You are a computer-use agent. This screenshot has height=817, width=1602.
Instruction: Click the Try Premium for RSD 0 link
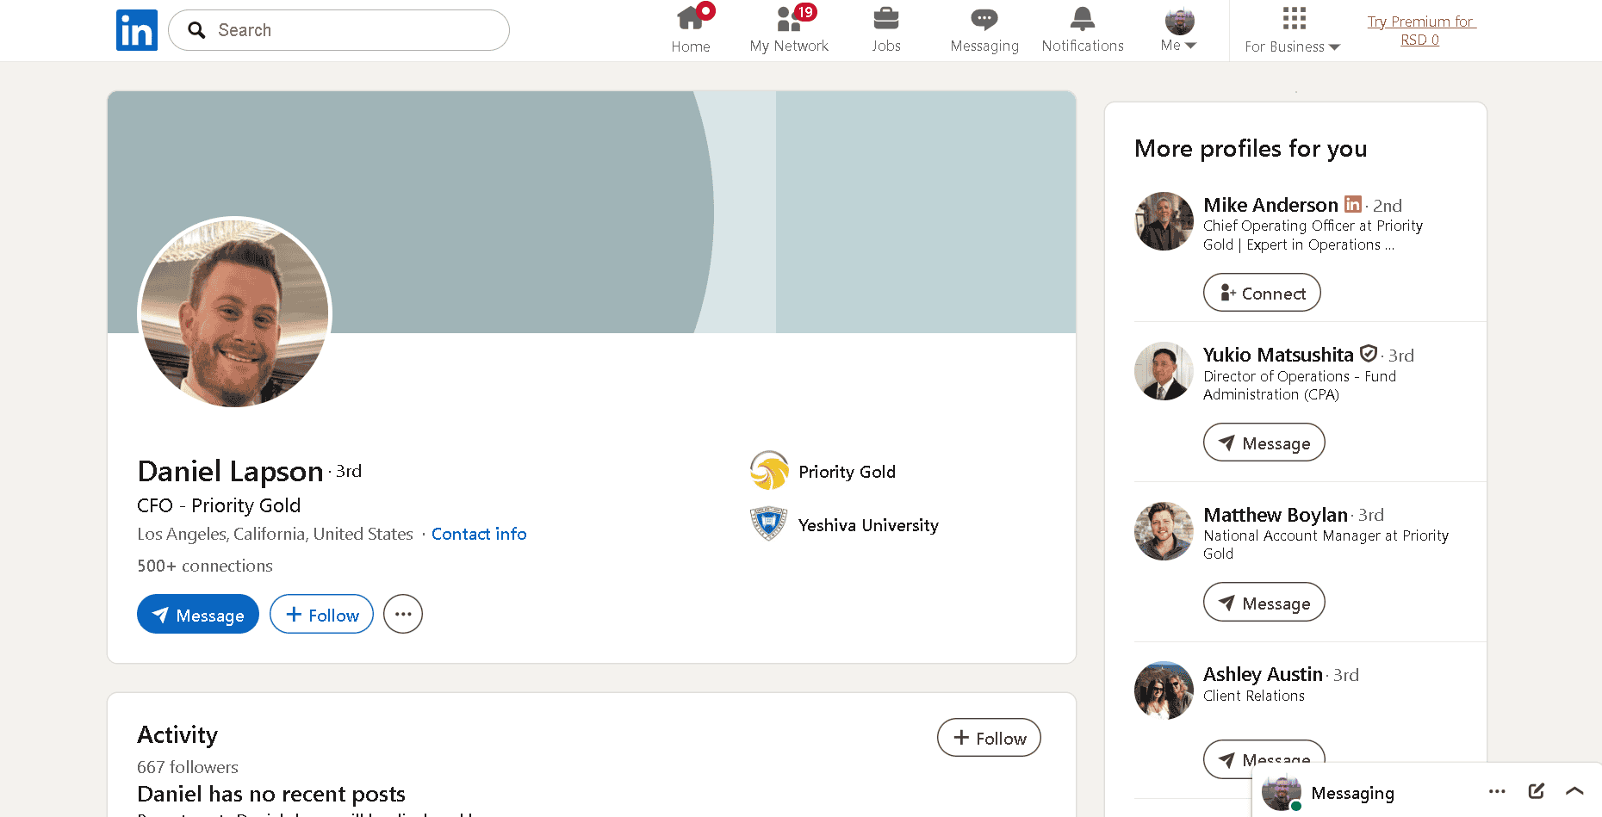[x=1420, y=31]
